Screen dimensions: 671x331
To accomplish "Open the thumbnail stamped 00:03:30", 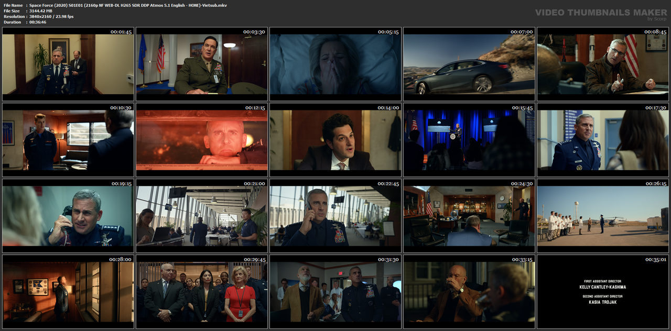I will (x=202, y=64).
